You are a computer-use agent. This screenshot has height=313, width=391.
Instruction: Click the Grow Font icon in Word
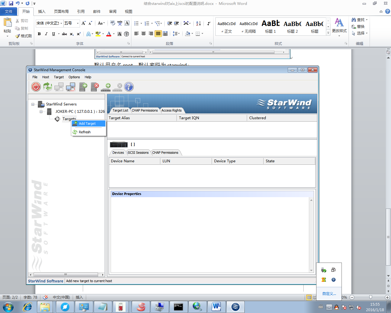tap(83, 23)
